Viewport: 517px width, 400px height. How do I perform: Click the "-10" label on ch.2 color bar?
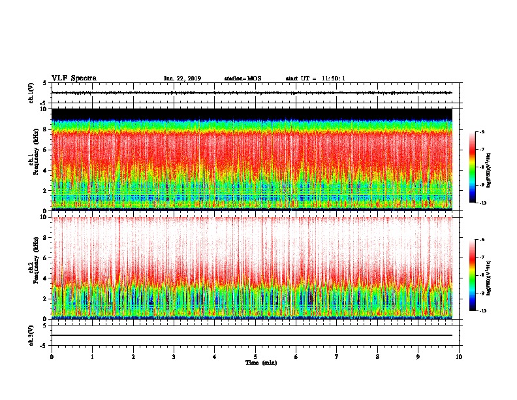coord(483,311)
